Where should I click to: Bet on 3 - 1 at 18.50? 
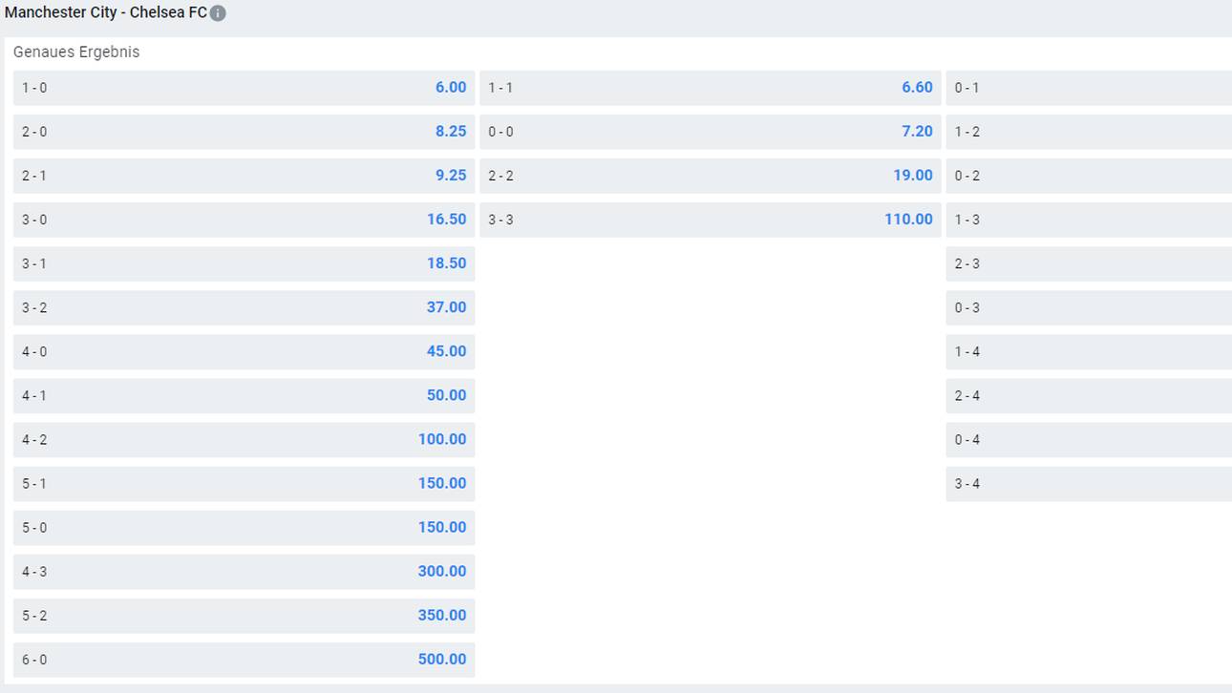(x=244, y=263)
